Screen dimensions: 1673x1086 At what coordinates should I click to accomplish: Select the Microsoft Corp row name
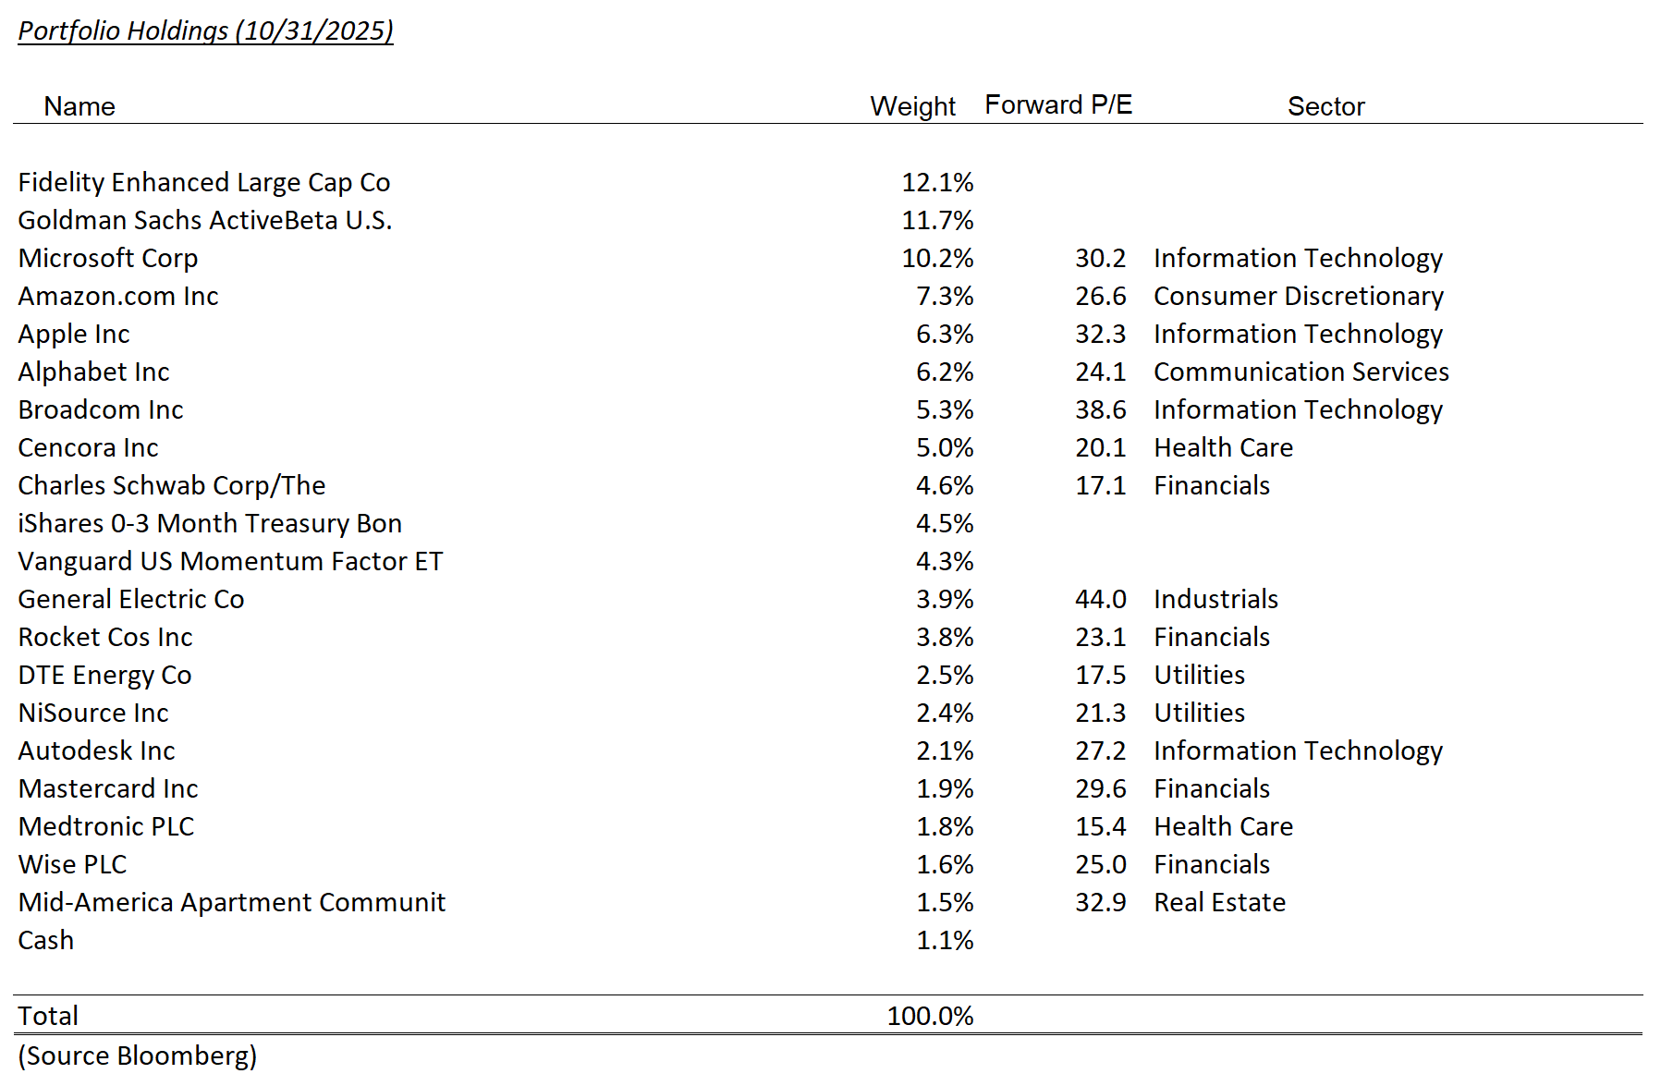(x=108, y=258)
